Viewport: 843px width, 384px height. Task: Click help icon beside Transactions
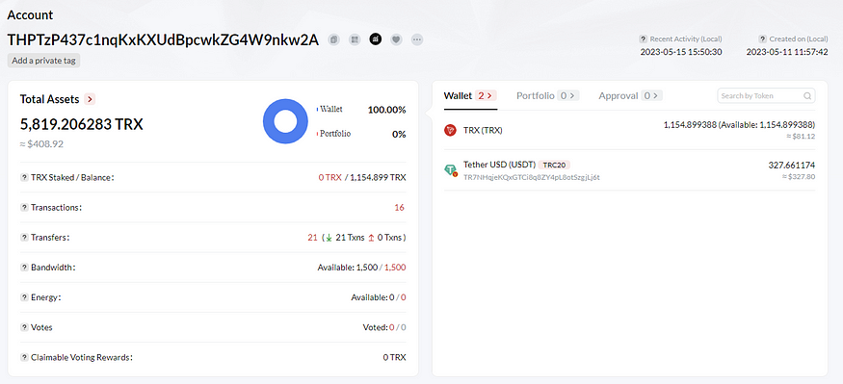tap(24, 208)
